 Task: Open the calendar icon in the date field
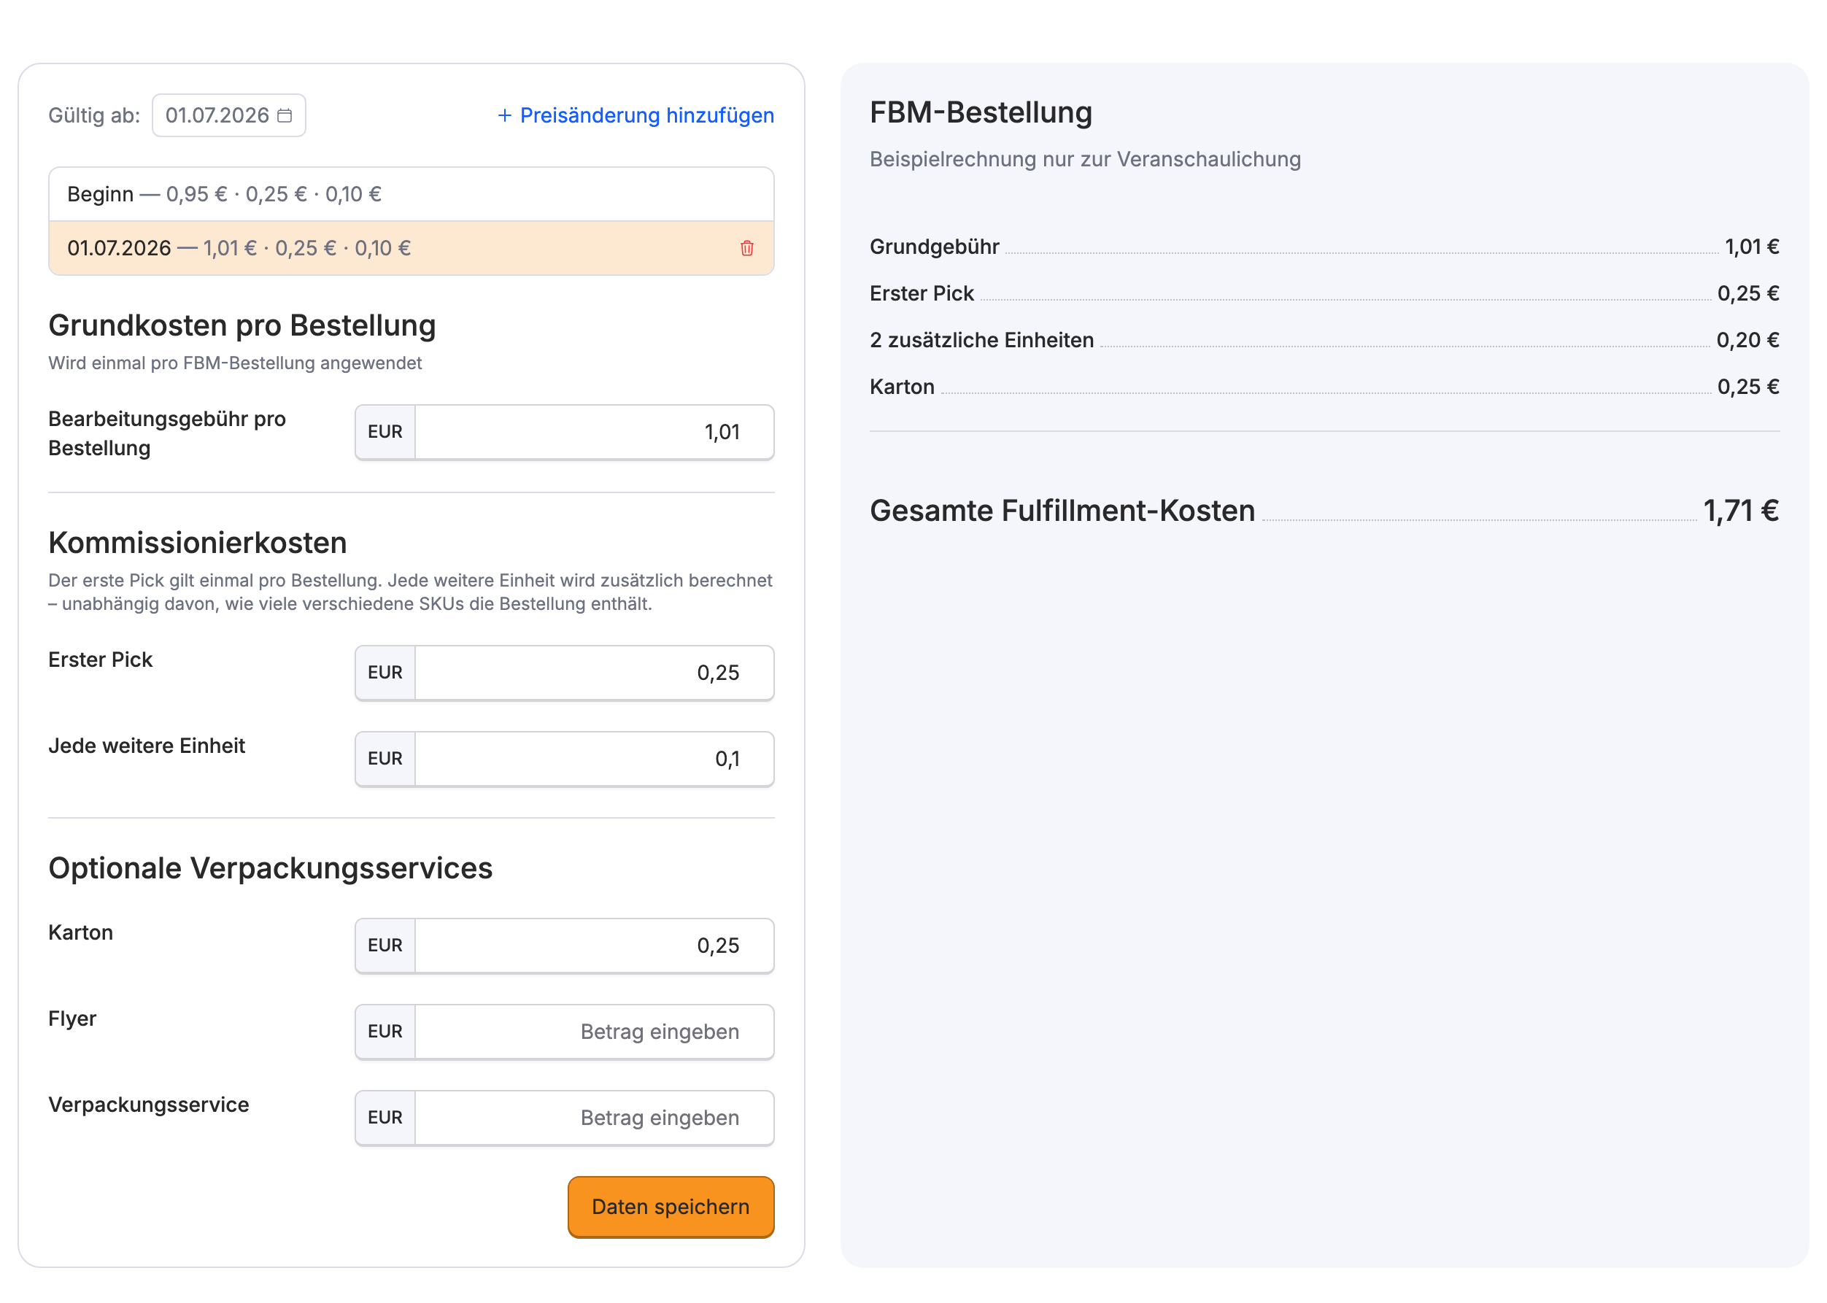coord(284,115)
